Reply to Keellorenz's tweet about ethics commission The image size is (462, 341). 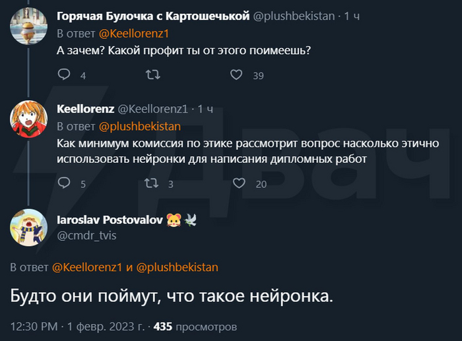(64, 183)
